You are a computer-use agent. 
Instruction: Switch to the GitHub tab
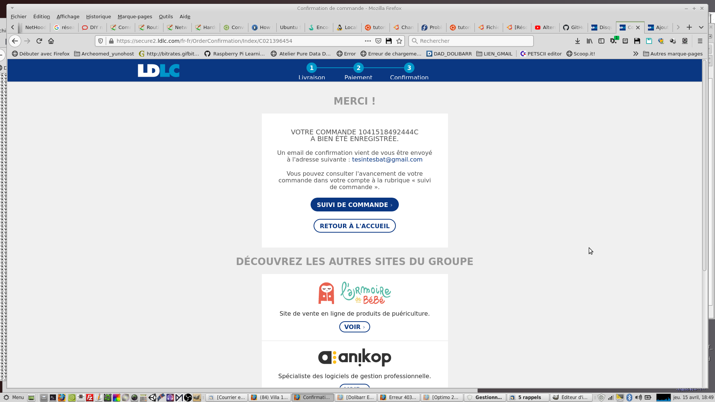tap(573, 27)
